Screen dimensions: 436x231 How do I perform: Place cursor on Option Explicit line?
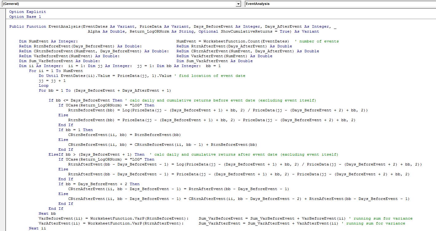[x=27, y=12]
